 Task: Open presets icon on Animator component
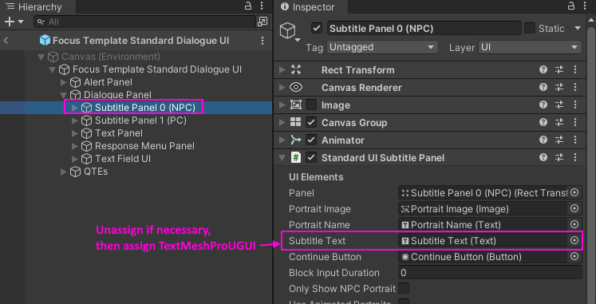[x=559, y=140]
